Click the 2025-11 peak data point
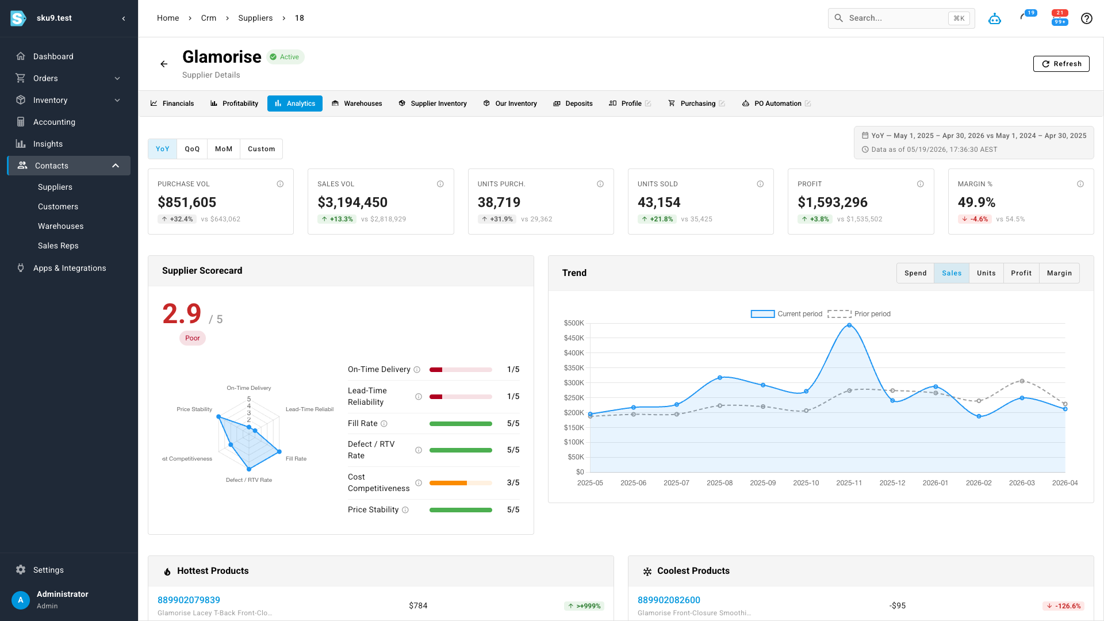Viewport: 1104px width, 621px height. (x=849, y=325)
